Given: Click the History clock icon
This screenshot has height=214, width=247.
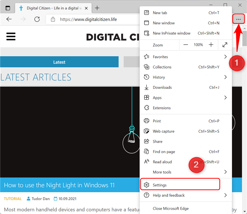Looking at the screenshot, I should [146, 77].
